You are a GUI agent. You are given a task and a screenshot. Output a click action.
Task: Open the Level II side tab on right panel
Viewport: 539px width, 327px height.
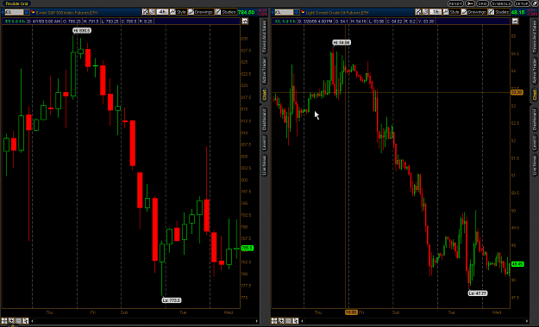point(535,143)
